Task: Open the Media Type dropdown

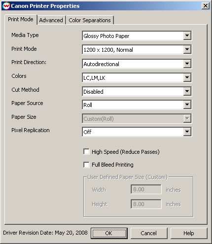Action: tap(137, 35)
